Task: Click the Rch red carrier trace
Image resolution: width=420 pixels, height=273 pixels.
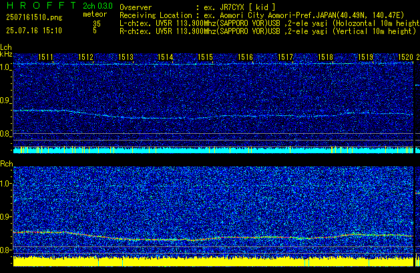Action: pos(213,236)
